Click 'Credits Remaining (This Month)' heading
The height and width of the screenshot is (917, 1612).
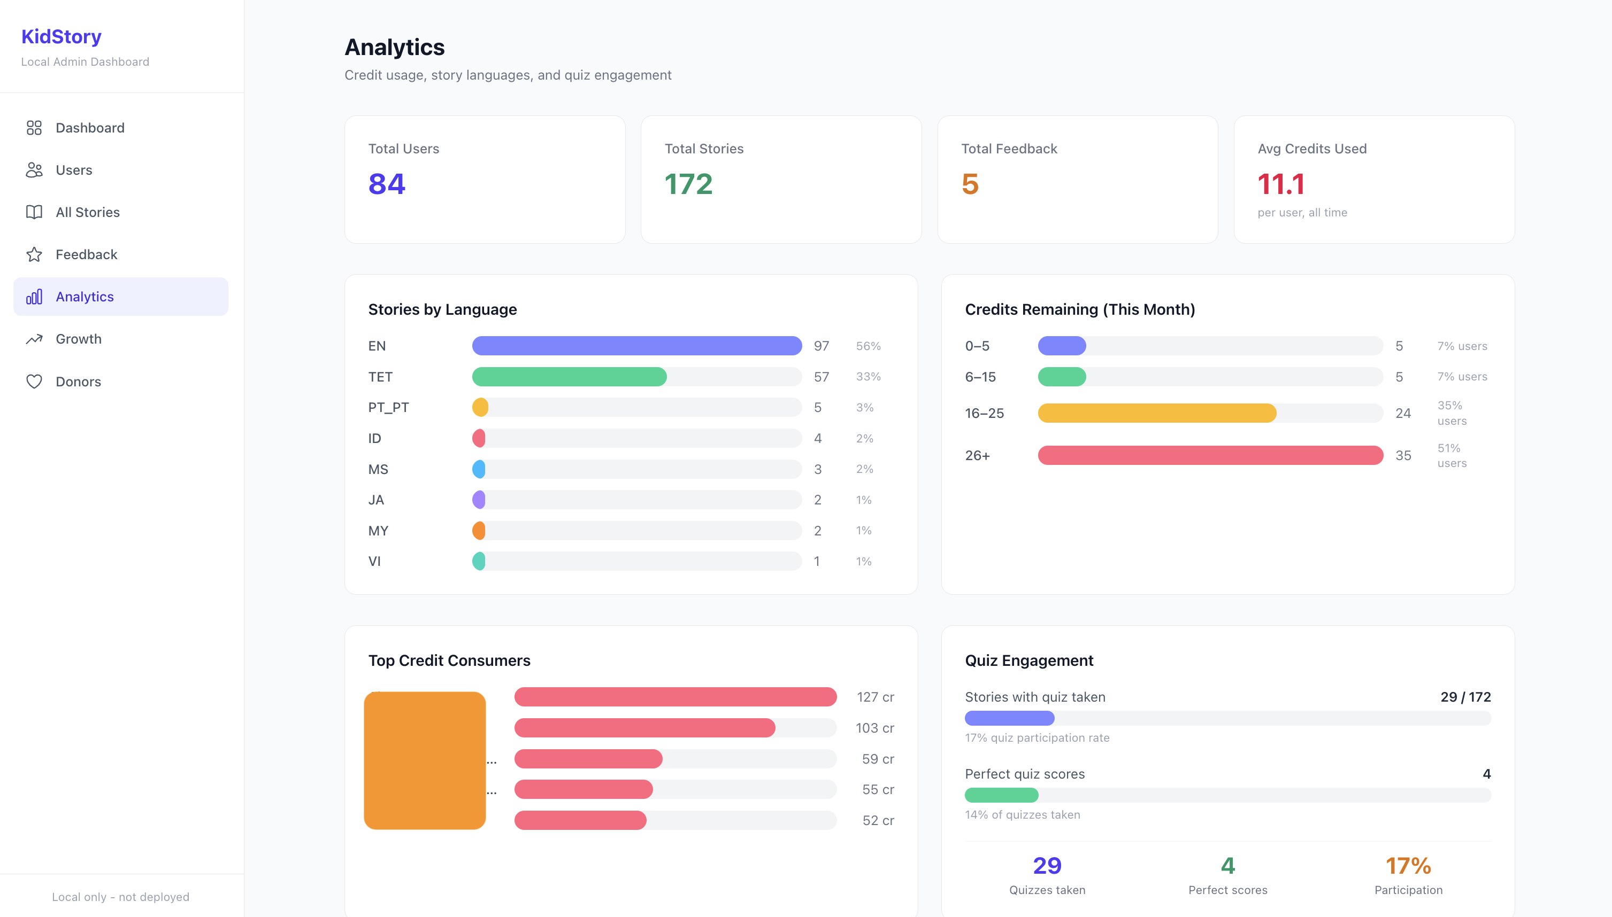tap(1079, 310)
